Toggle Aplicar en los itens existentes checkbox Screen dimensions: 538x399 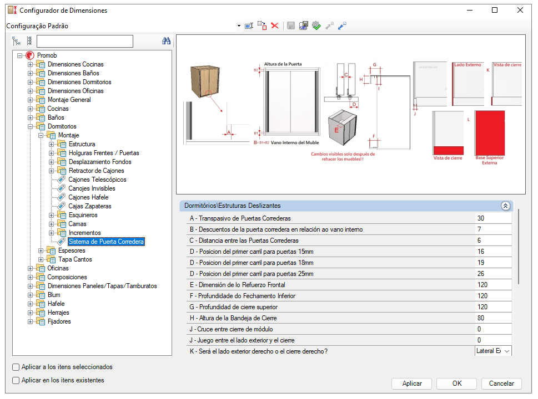click(x=16, y=381)
